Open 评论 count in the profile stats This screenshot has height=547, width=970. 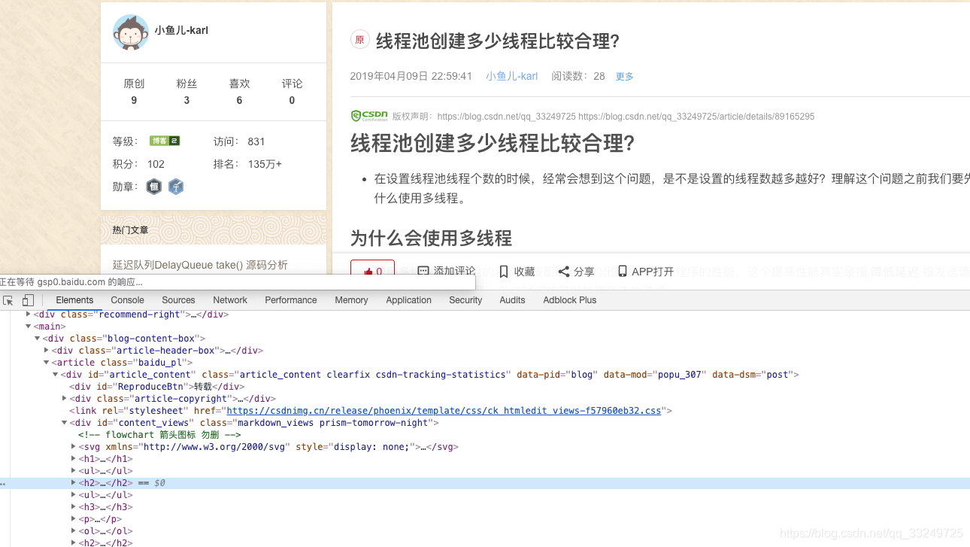pos(292,91)
